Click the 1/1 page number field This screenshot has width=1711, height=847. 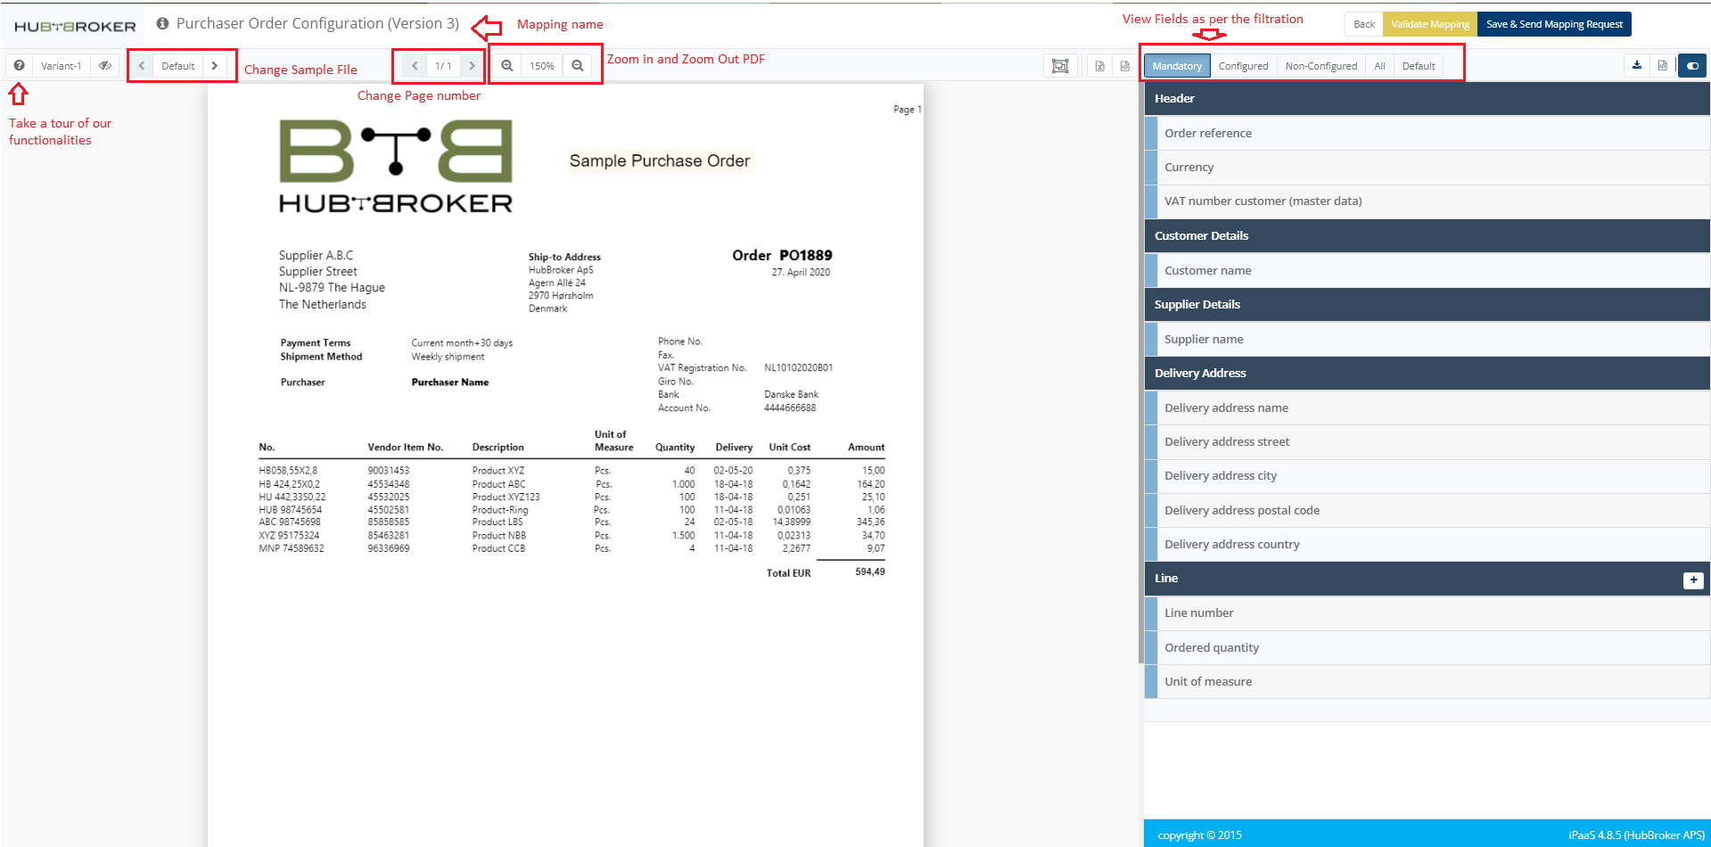click(x=443, y=66)
